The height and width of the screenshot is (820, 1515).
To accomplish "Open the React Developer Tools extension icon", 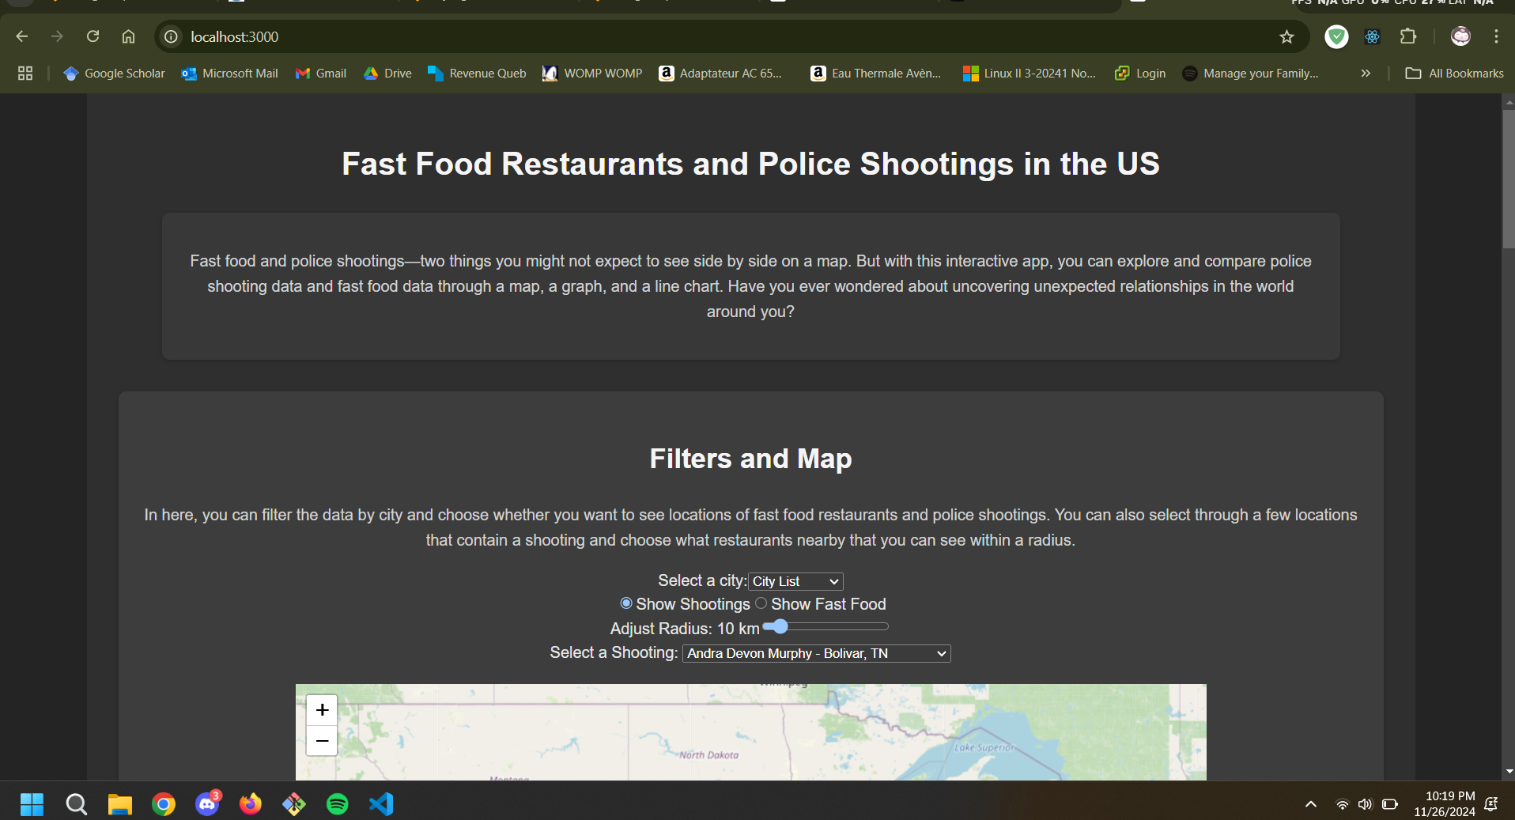I will [1372, 36].
